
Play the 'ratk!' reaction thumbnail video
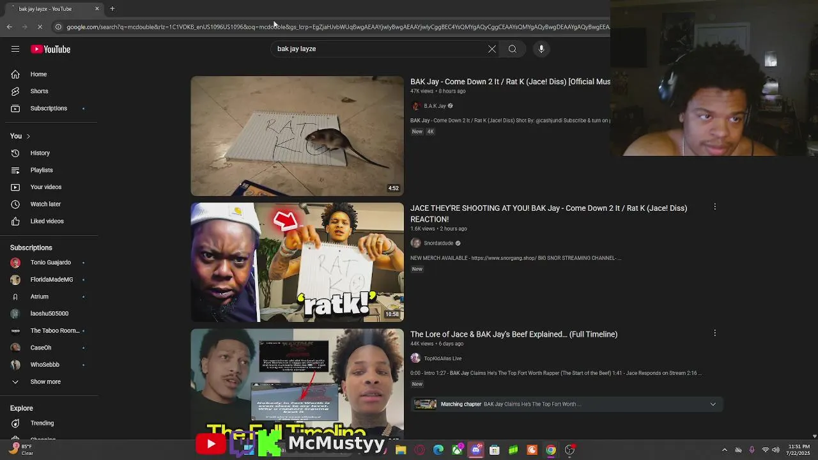[x=297, y=263]
